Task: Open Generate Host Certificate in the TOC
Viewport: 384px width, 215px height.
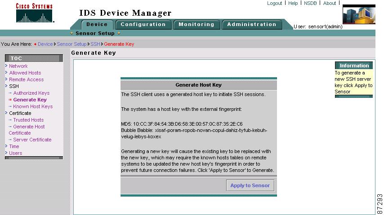Action: coord(27,130)
